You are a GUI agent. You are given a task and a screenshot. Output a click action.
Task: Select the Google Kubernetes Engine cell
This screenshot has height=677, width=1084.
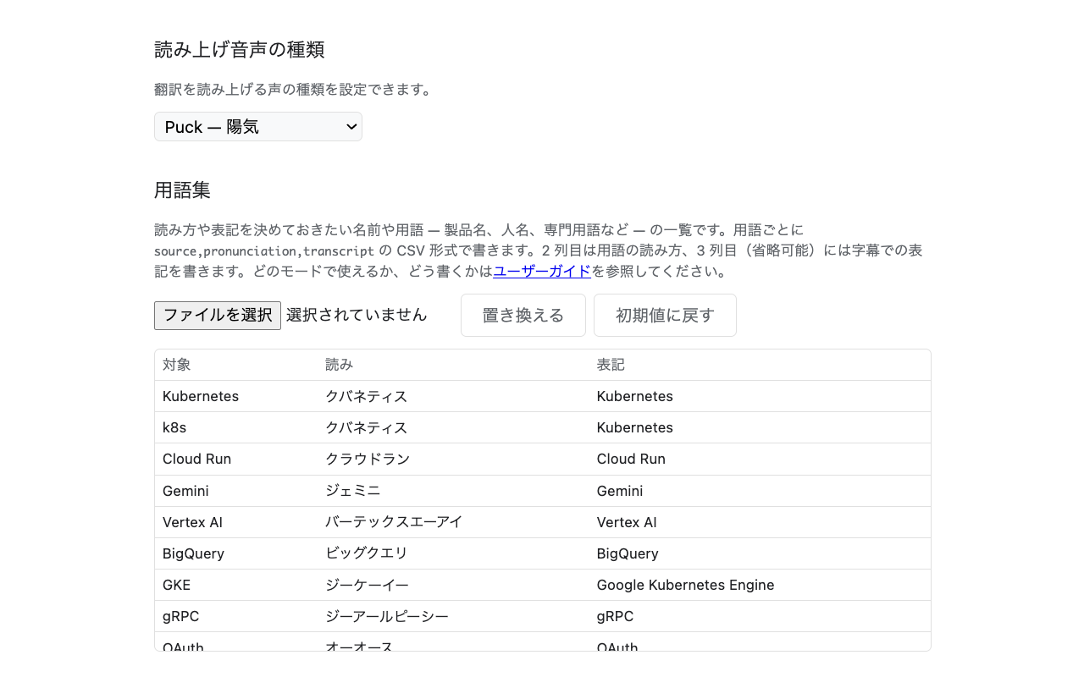coord(685,585)
